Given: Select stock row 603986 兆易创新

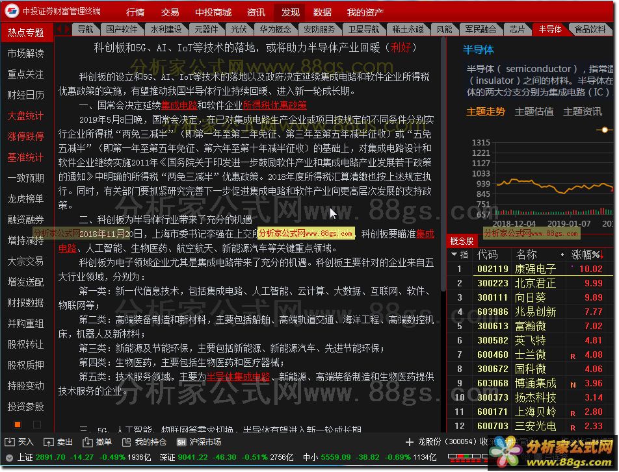Looking at the screenshot, I should pyautogui.click(x=530, y=312).
